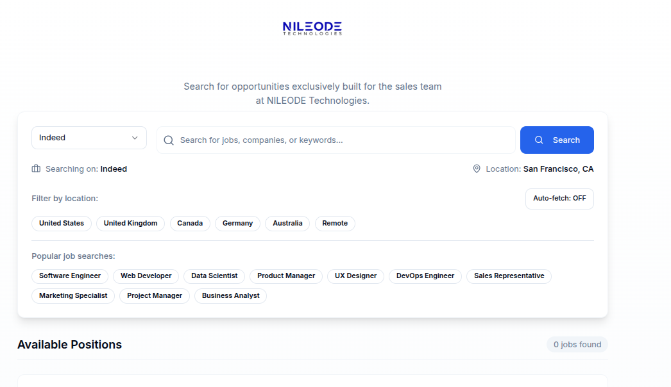Pick the Australia location chip
This screenshot has width=671, height=387.
287,223
